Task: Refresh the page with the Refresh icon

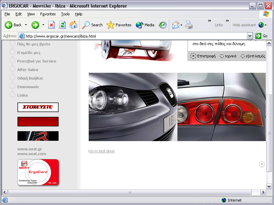Action: tap(62, 25)
